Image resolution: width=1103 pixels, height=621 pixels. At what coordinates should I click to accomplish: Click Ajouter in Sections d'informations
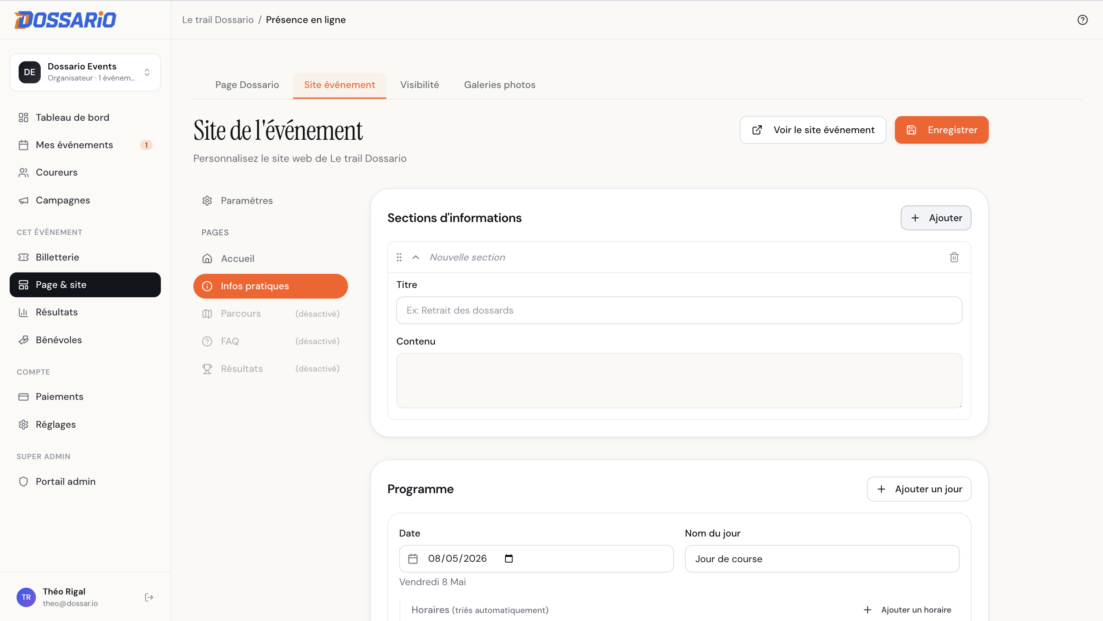(936, 218)
